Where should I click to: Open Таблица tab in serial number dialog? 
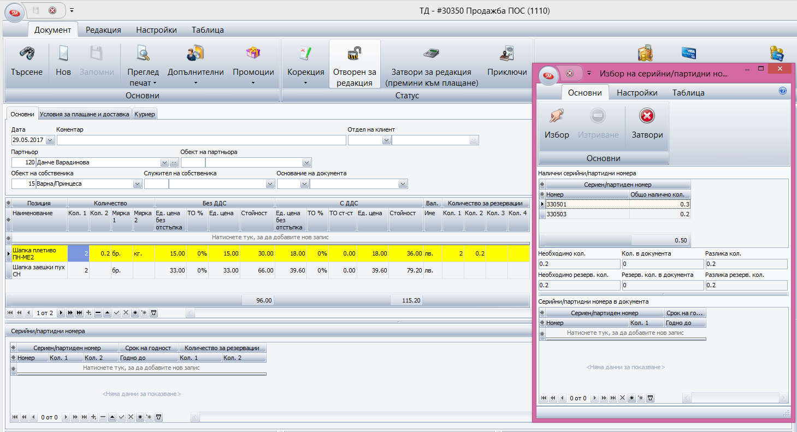(x=688, y=93)
